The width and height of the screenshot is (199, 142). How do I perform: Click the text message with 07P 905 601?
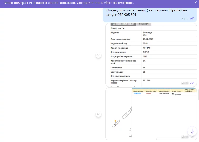pyautogui.click(x=150, y=15)
